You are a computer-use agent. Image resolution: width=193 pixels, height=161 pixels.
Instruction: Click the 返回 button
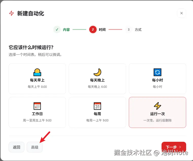(x=16, y=147)
